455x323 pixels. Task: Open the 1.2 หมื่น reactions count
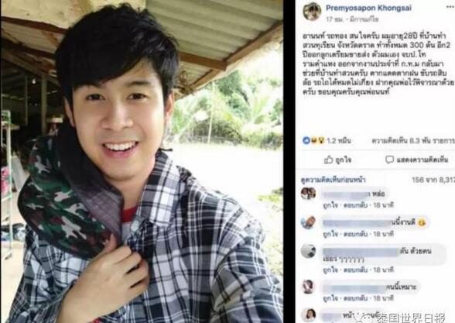pos(339,141)
